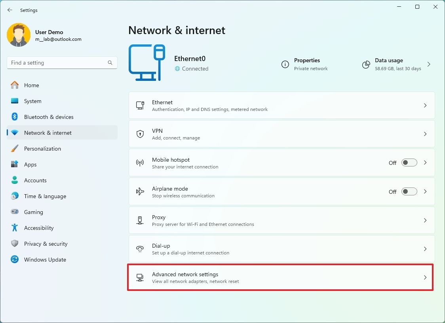Select the Advanced network settings icon
This screenshot has height=323, width=445.
[x=140, y=277]
